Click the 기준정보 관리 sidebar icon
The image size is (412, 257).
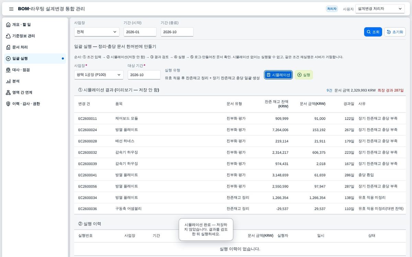click(x=8, y=36)
